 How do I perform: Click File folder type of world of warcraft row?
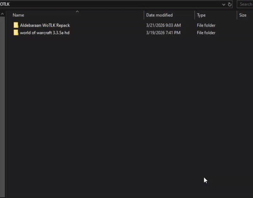206,33
